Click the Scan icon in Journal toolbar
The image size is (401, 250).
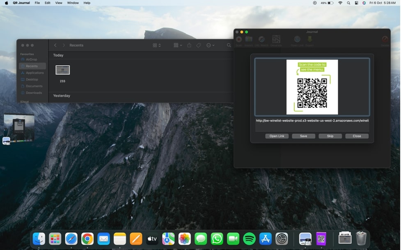point(239,39)
